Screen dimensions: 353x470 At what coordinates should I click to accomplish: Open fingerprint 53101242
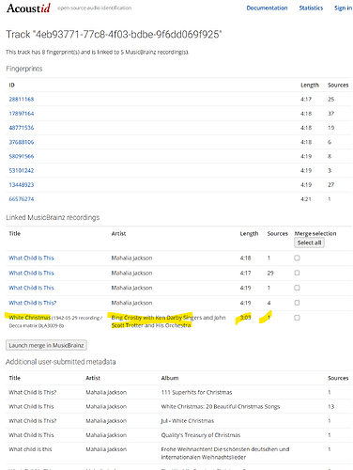point(22,170)
